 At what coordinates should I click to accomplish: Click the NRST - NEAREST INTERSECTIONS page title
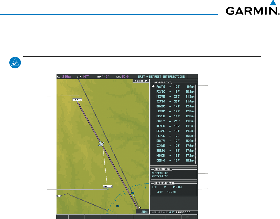(x=162, y=77)
